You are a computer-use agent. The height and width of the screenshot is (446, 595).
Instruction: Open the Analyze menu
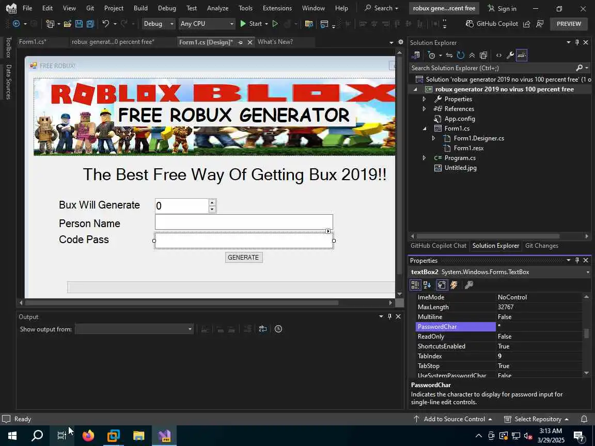click(217, 8)
